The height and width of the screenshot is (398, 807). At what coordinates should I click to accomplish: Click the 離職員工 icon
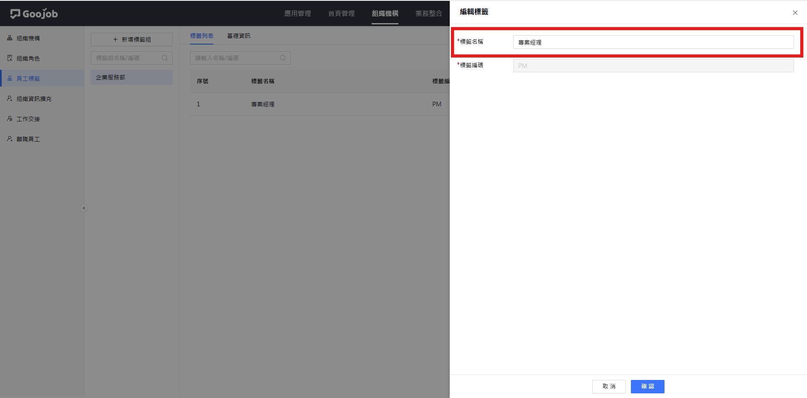coord(10,139)
